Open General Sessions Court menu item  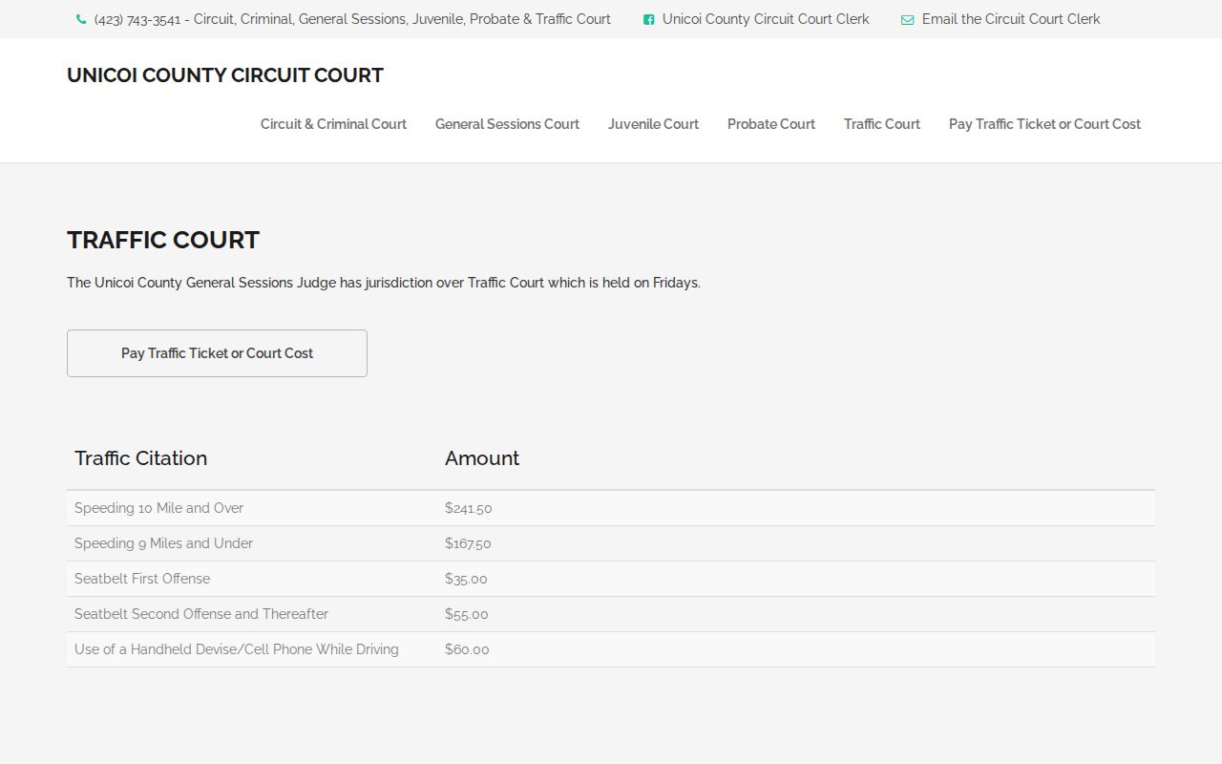click(507, 124)
